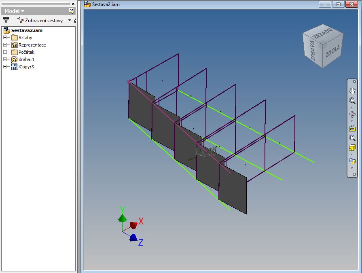Activate the Orbit tool in navigation bar
The height and width of the screenshot is (273, 362).
tap(352, 115)
